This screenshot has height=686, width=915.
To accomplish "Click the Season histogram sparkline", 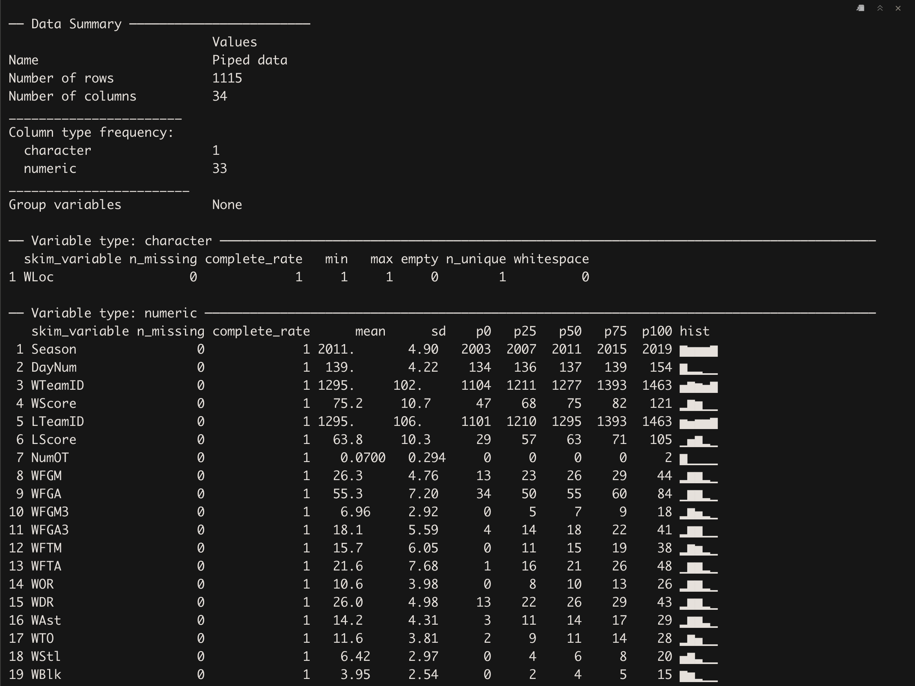I will click(x=698, y=351).
